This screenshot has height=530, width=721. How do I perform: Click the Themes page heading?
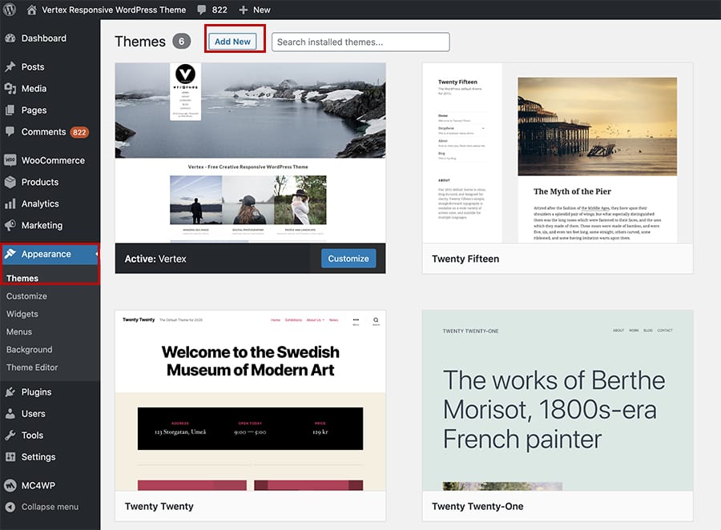[139, 42]
